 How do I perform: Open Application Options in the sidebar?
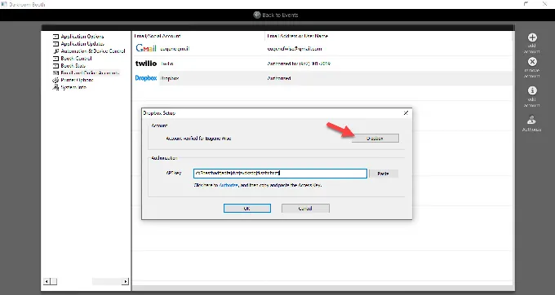[x=82, y=37]
